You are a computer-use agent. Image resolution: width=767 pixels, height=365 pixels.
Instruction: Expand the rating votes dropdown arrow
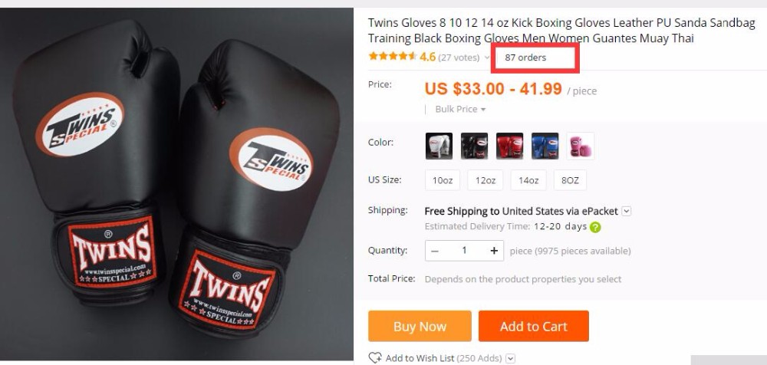[x=487, y=58]
